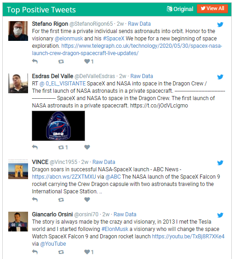The width and height of the screenshot is (235, 259).
Task: Click Stefano Rigon's profile picture
Action: (x=18, y=31)
